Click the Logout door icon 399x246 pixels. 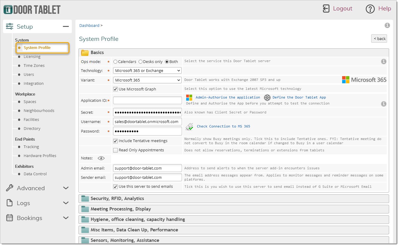(326, 9)
